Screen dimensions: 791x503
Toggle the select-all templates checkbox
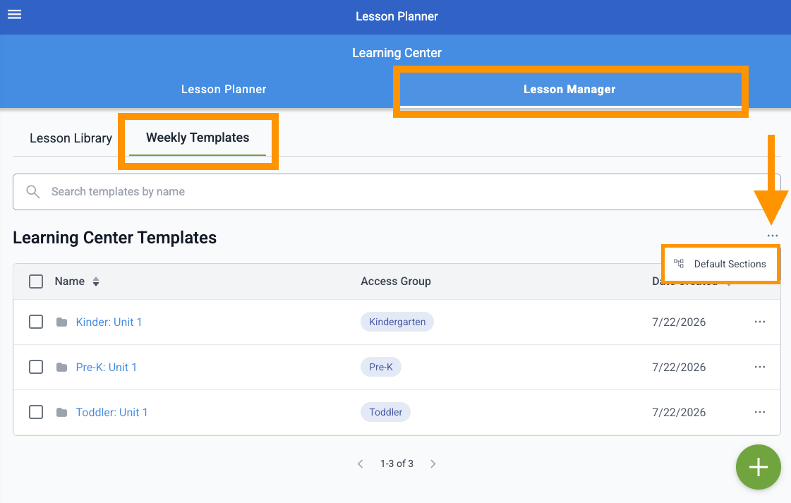pos(36,281)
